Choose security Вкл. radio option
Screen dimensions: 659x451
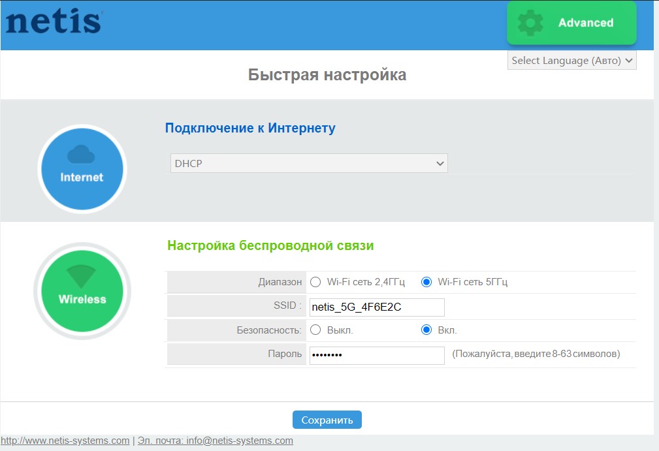(426, 330)
